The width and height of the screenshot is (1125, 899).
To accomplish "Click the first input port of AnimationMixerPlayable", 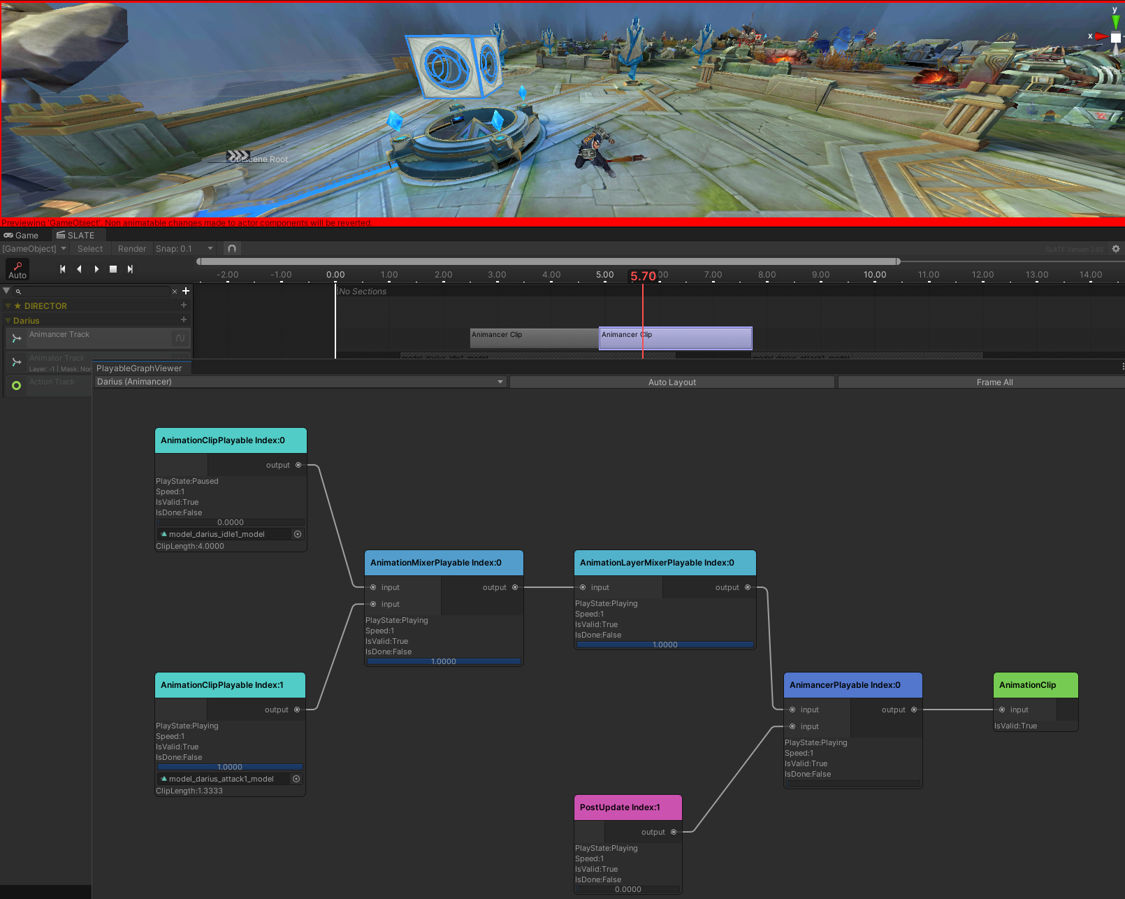I will point(373,587).
